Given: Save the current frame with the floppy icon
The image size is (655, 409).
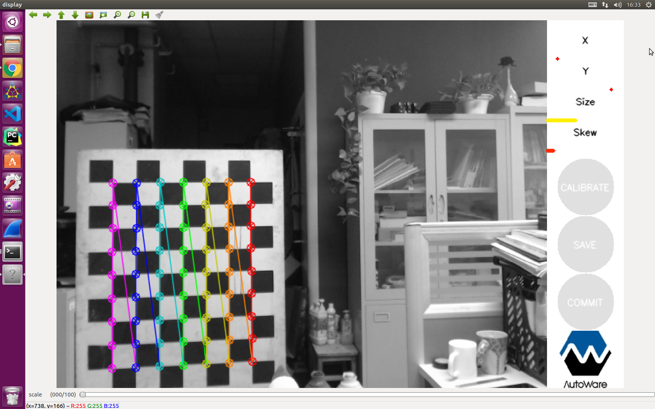Looking at the screenshot, I should click(145, 15).
